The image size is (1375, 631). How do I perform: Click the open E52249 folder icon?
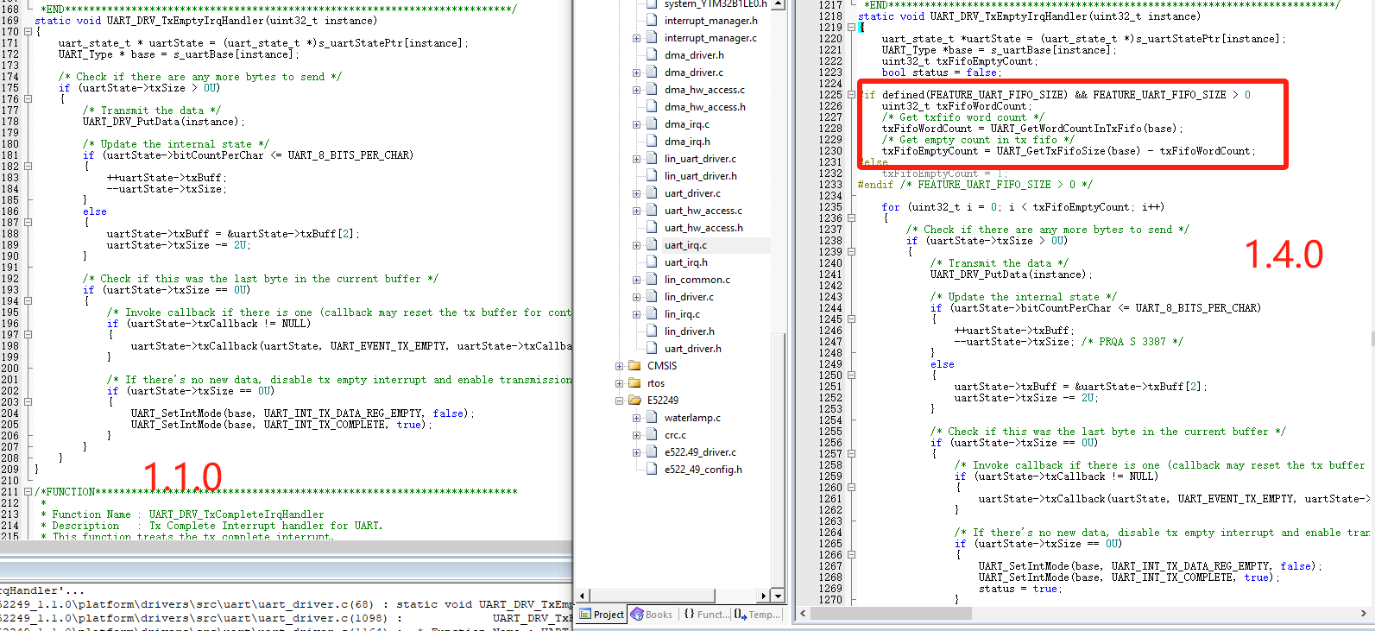[x=635, y=401]
